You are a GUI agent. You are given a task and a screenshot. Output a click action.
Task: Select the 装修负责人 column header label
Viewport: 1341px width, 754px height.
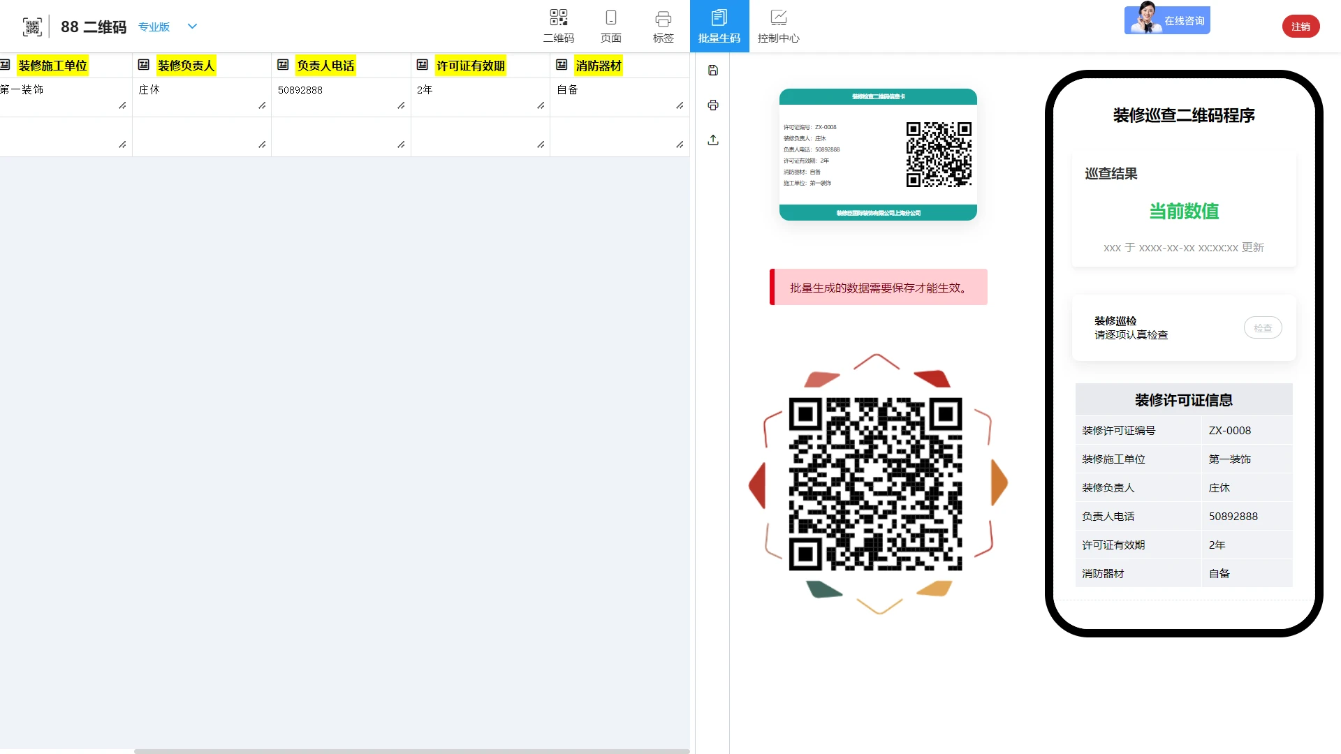[x=186, y=66]
